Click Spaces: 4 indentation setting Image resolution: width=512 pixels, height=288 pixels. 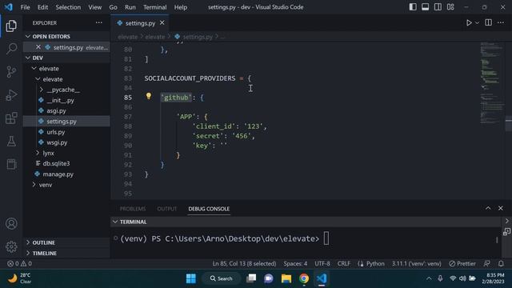pyautogui.click(x=295, y=263)
